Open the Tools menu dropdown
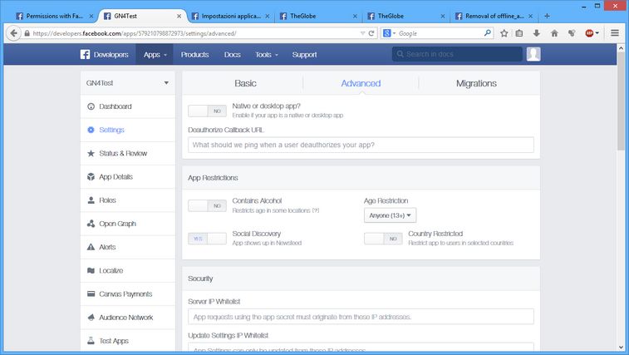 pos(267,55)
